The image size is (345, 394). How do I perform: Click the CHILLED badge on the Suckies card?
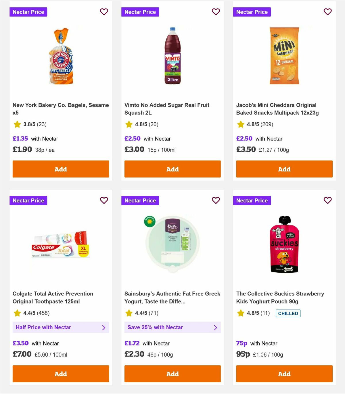[x=288, y=313]
